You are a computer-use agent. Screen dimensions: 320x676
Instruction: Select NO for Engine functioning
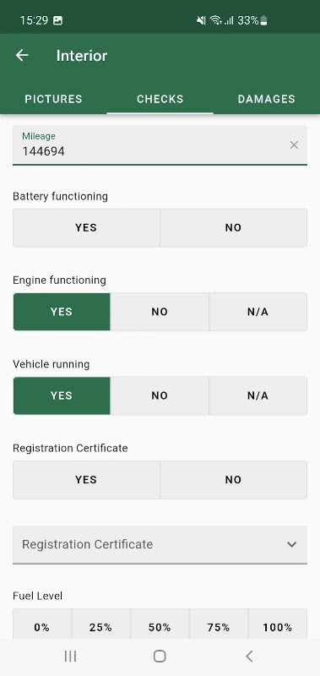coord(160,312)
